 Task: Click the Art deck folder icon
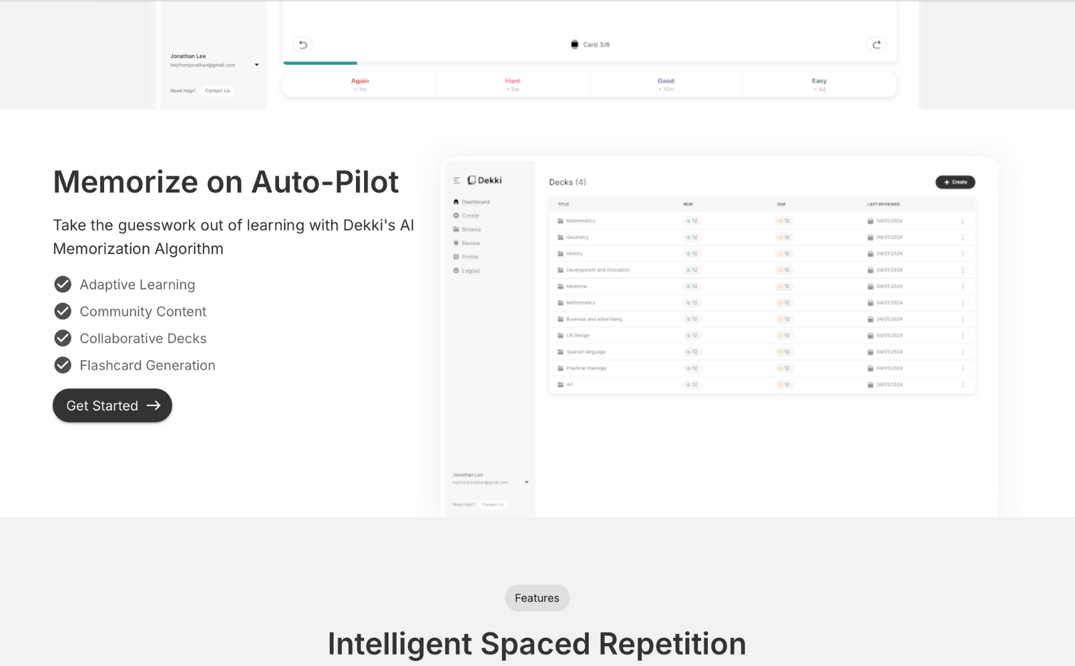tap(561, 385)
